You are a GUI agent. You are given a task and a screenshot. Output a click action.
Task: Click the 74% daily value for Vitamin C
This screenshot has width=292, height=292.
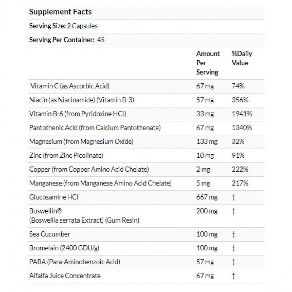pyautogui.click(x=238, y=87)
